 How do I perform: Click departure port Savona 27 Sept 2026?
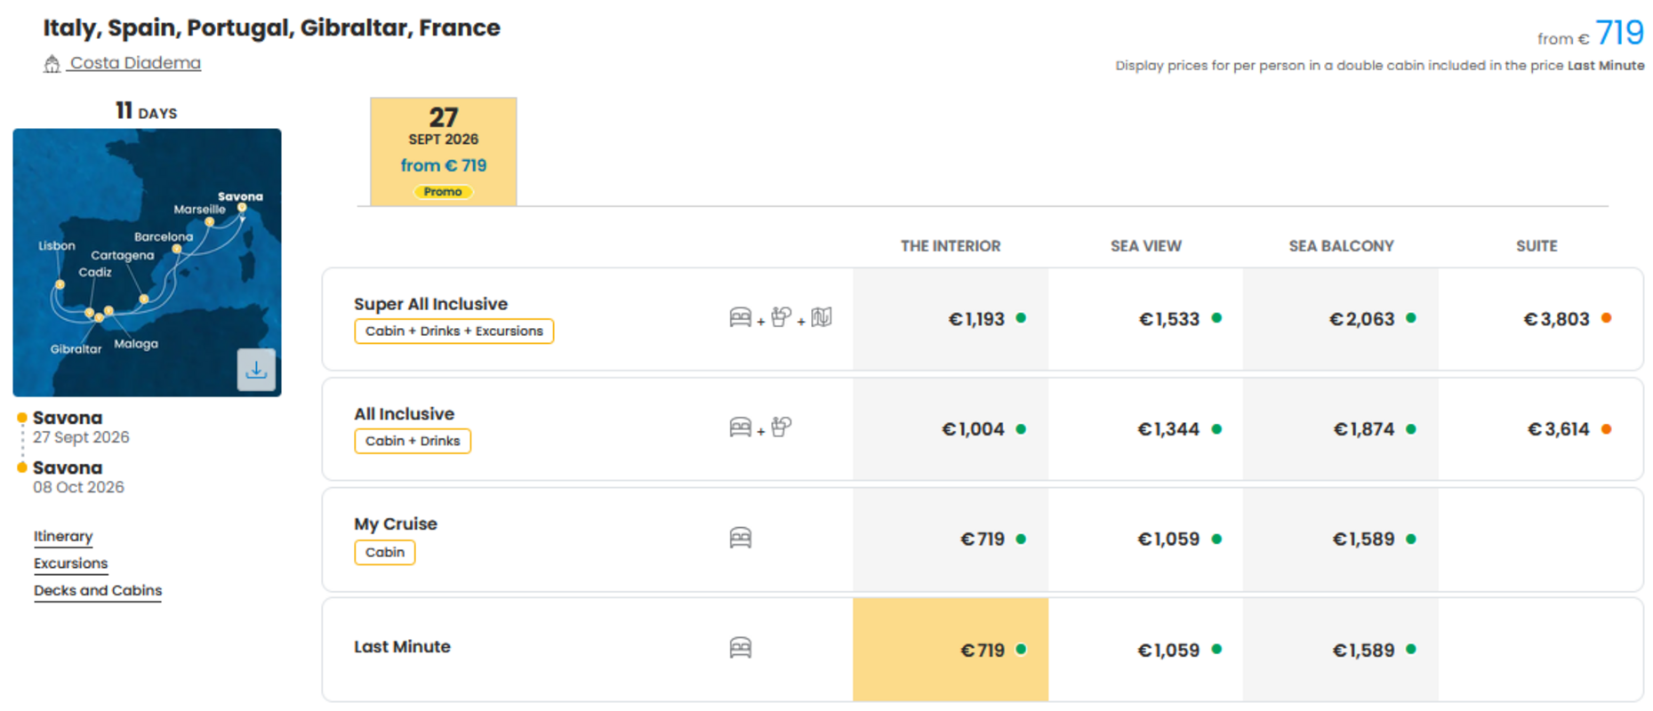81,427
